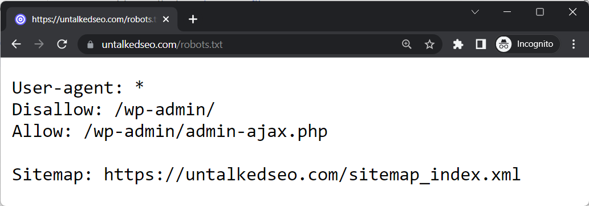This screenshot has height=206, width=589.
Task: Click the grayed forward navigation arrow
Action: 39,45
